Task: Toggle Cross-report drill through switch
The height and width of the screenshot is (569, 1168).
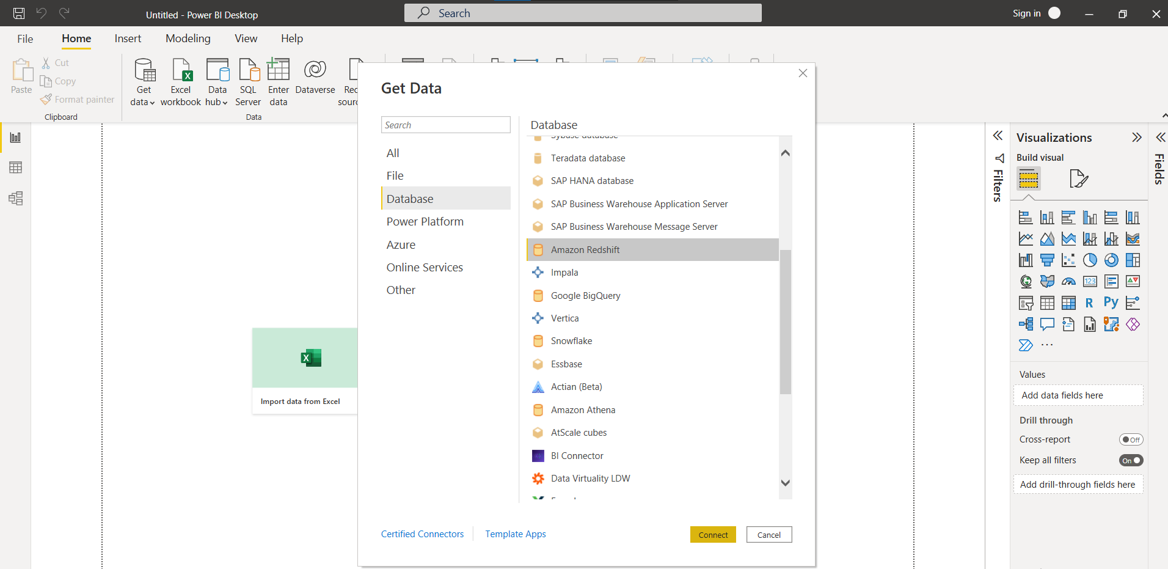Action: (1131, 439)
